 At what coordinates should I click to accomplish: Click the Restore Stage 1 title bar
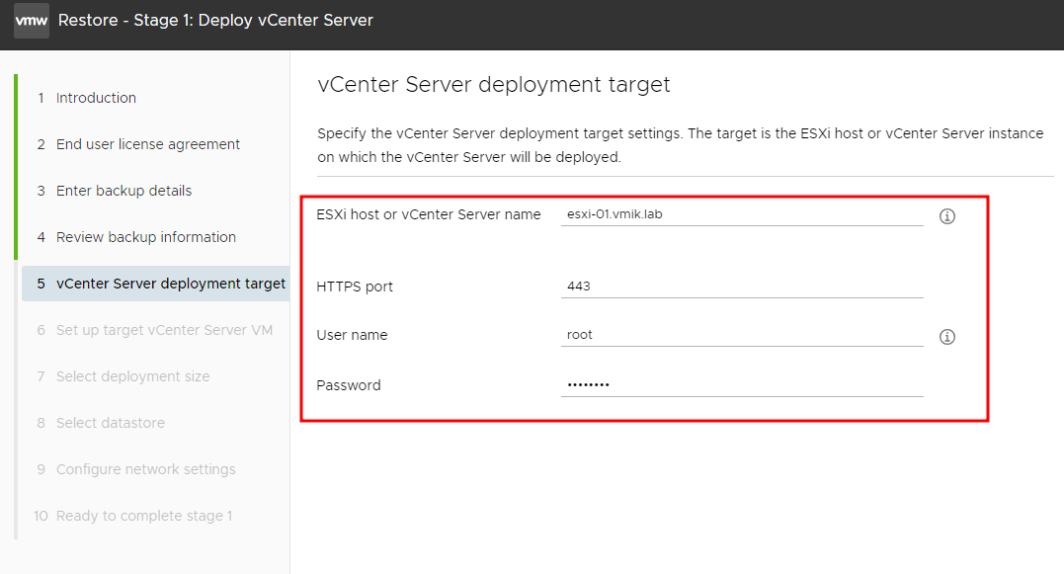[x=218, y=20]
